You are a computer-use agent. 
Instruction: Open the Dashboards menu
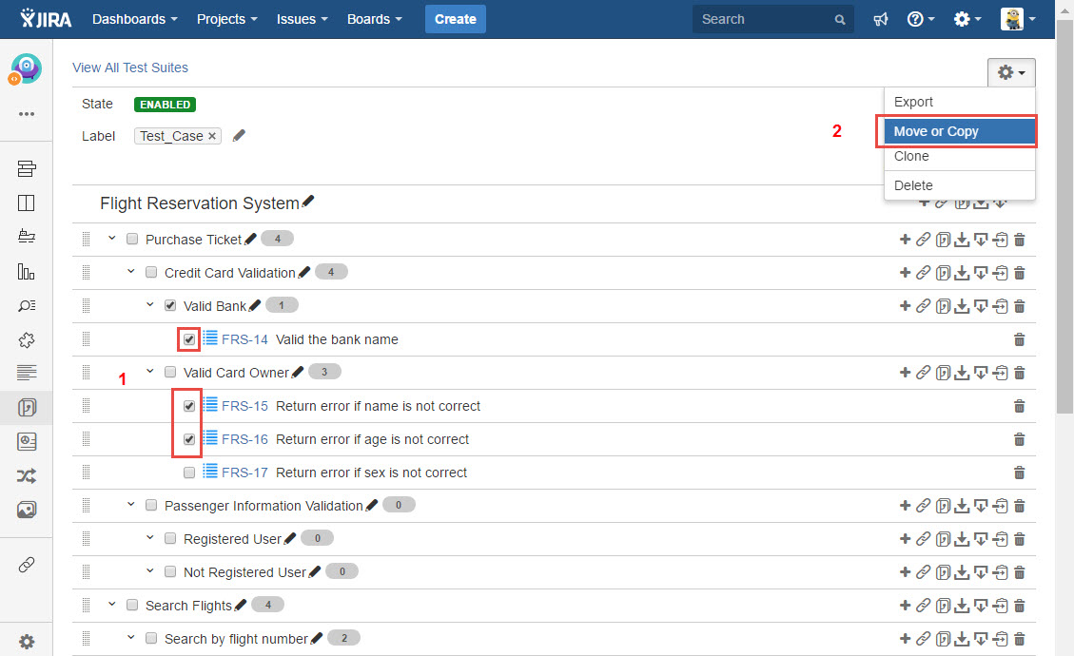pos(135,19)
